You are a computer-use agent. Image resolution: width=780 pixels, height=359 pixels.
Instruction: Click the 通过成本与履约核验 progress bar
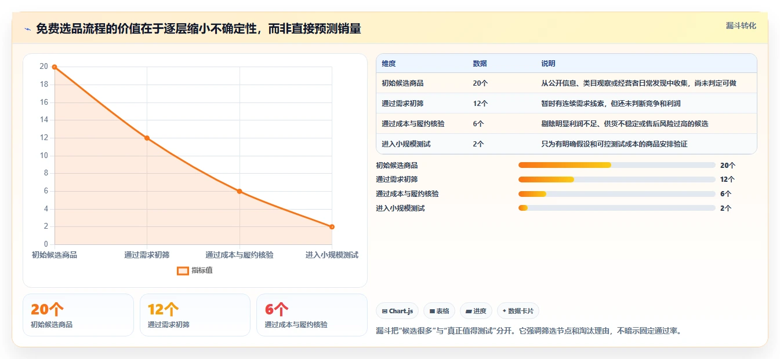coord(616,194)
